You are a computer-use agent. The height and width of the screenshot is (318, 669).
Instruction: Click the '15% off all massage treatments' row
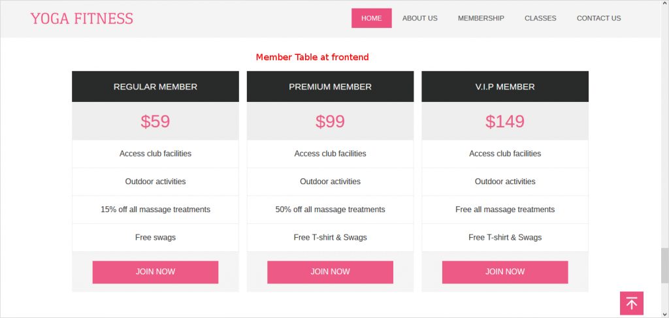click(155, 210)
